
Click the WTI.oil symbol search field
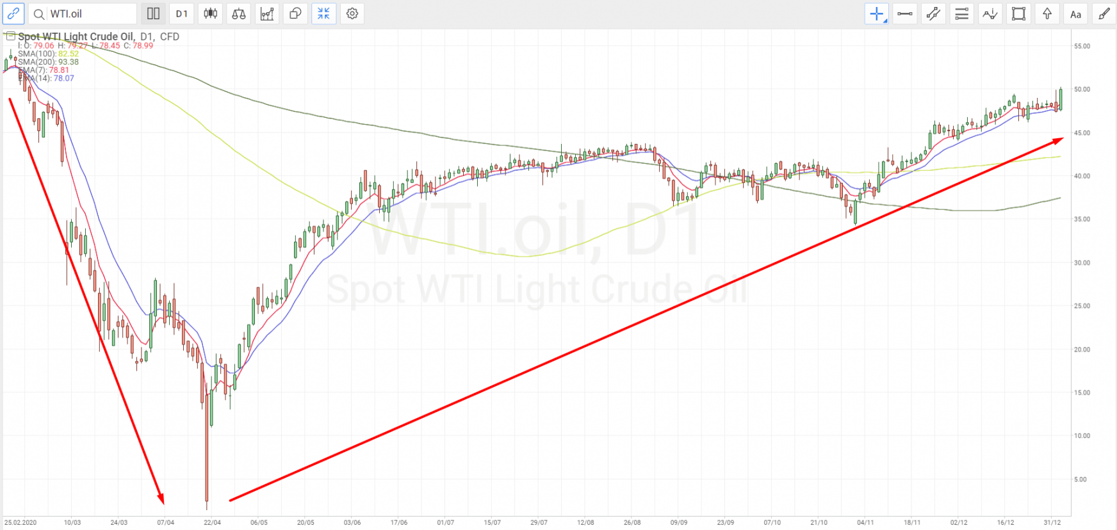(83, 13)
